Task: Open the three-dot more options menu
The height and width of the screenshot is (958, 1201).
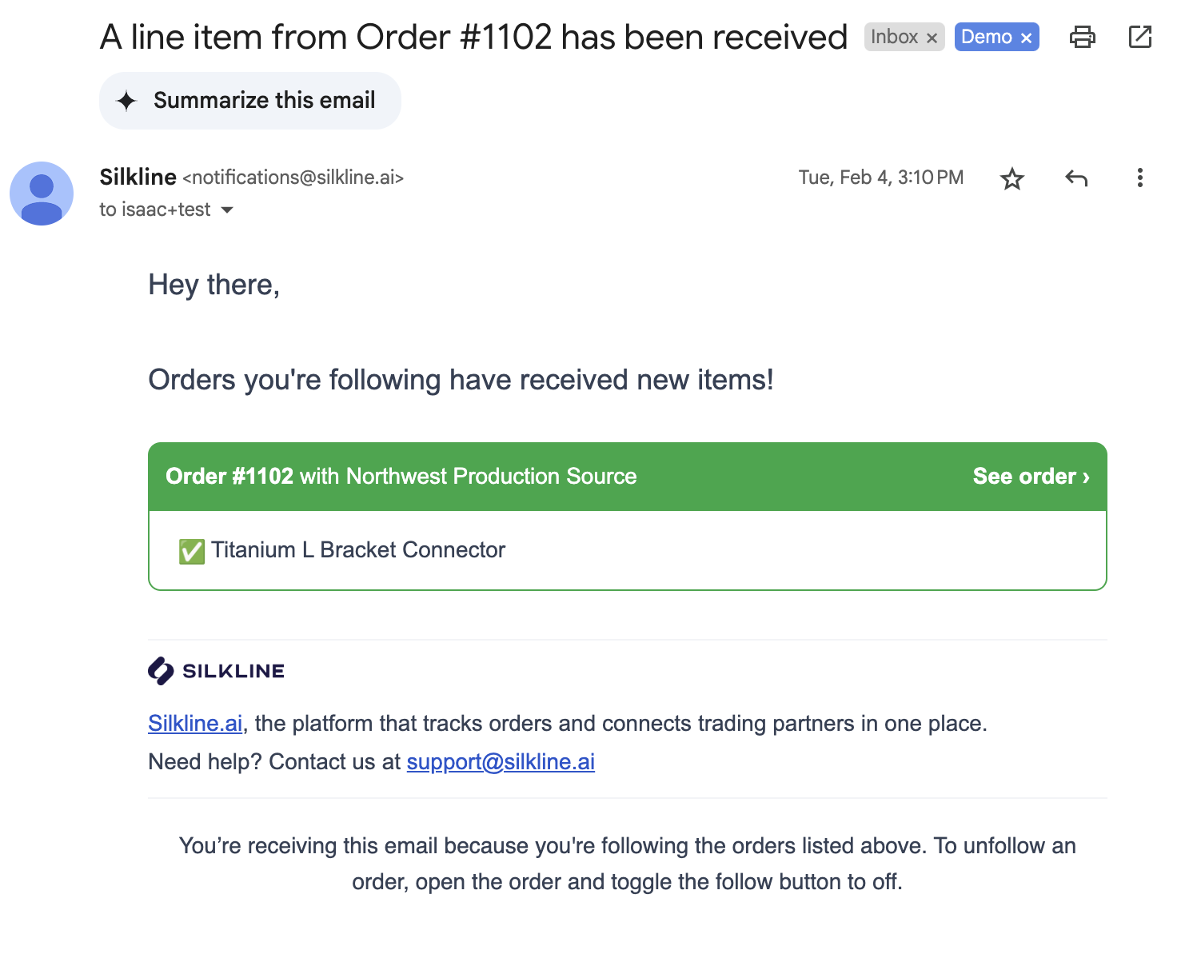Action: point(1139,178)
